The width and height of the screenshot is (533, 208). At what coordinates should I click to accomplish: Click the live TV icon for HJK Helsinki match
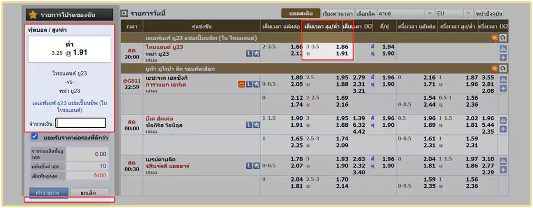pos(241,84)
